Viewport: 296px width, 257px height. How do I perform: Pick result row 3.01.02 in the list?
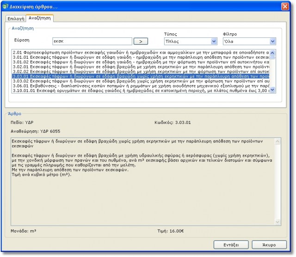139,62
